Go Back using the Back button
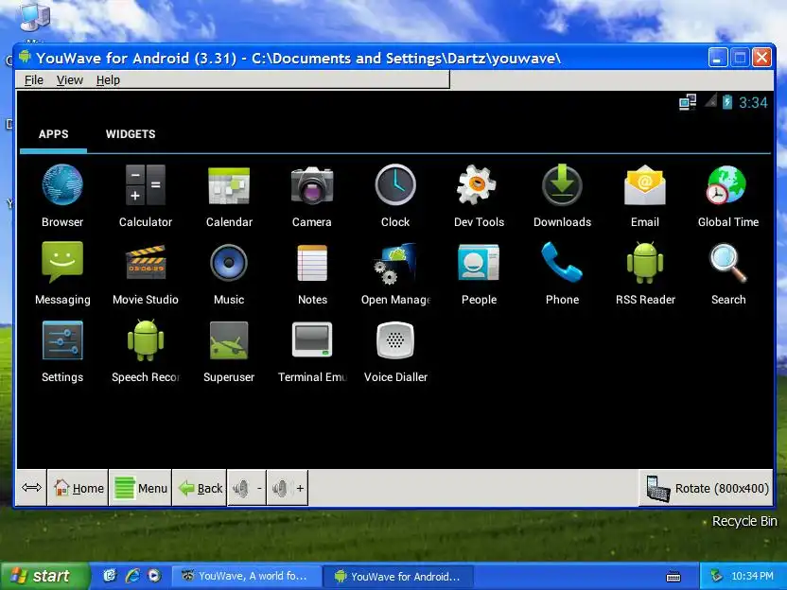Screen dimensions: 787x590 tap(200, 488)
